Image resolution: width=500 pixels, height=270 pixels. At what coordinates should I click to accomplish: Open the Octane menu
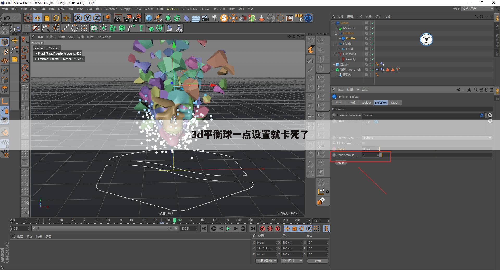[x=205, y=9]
